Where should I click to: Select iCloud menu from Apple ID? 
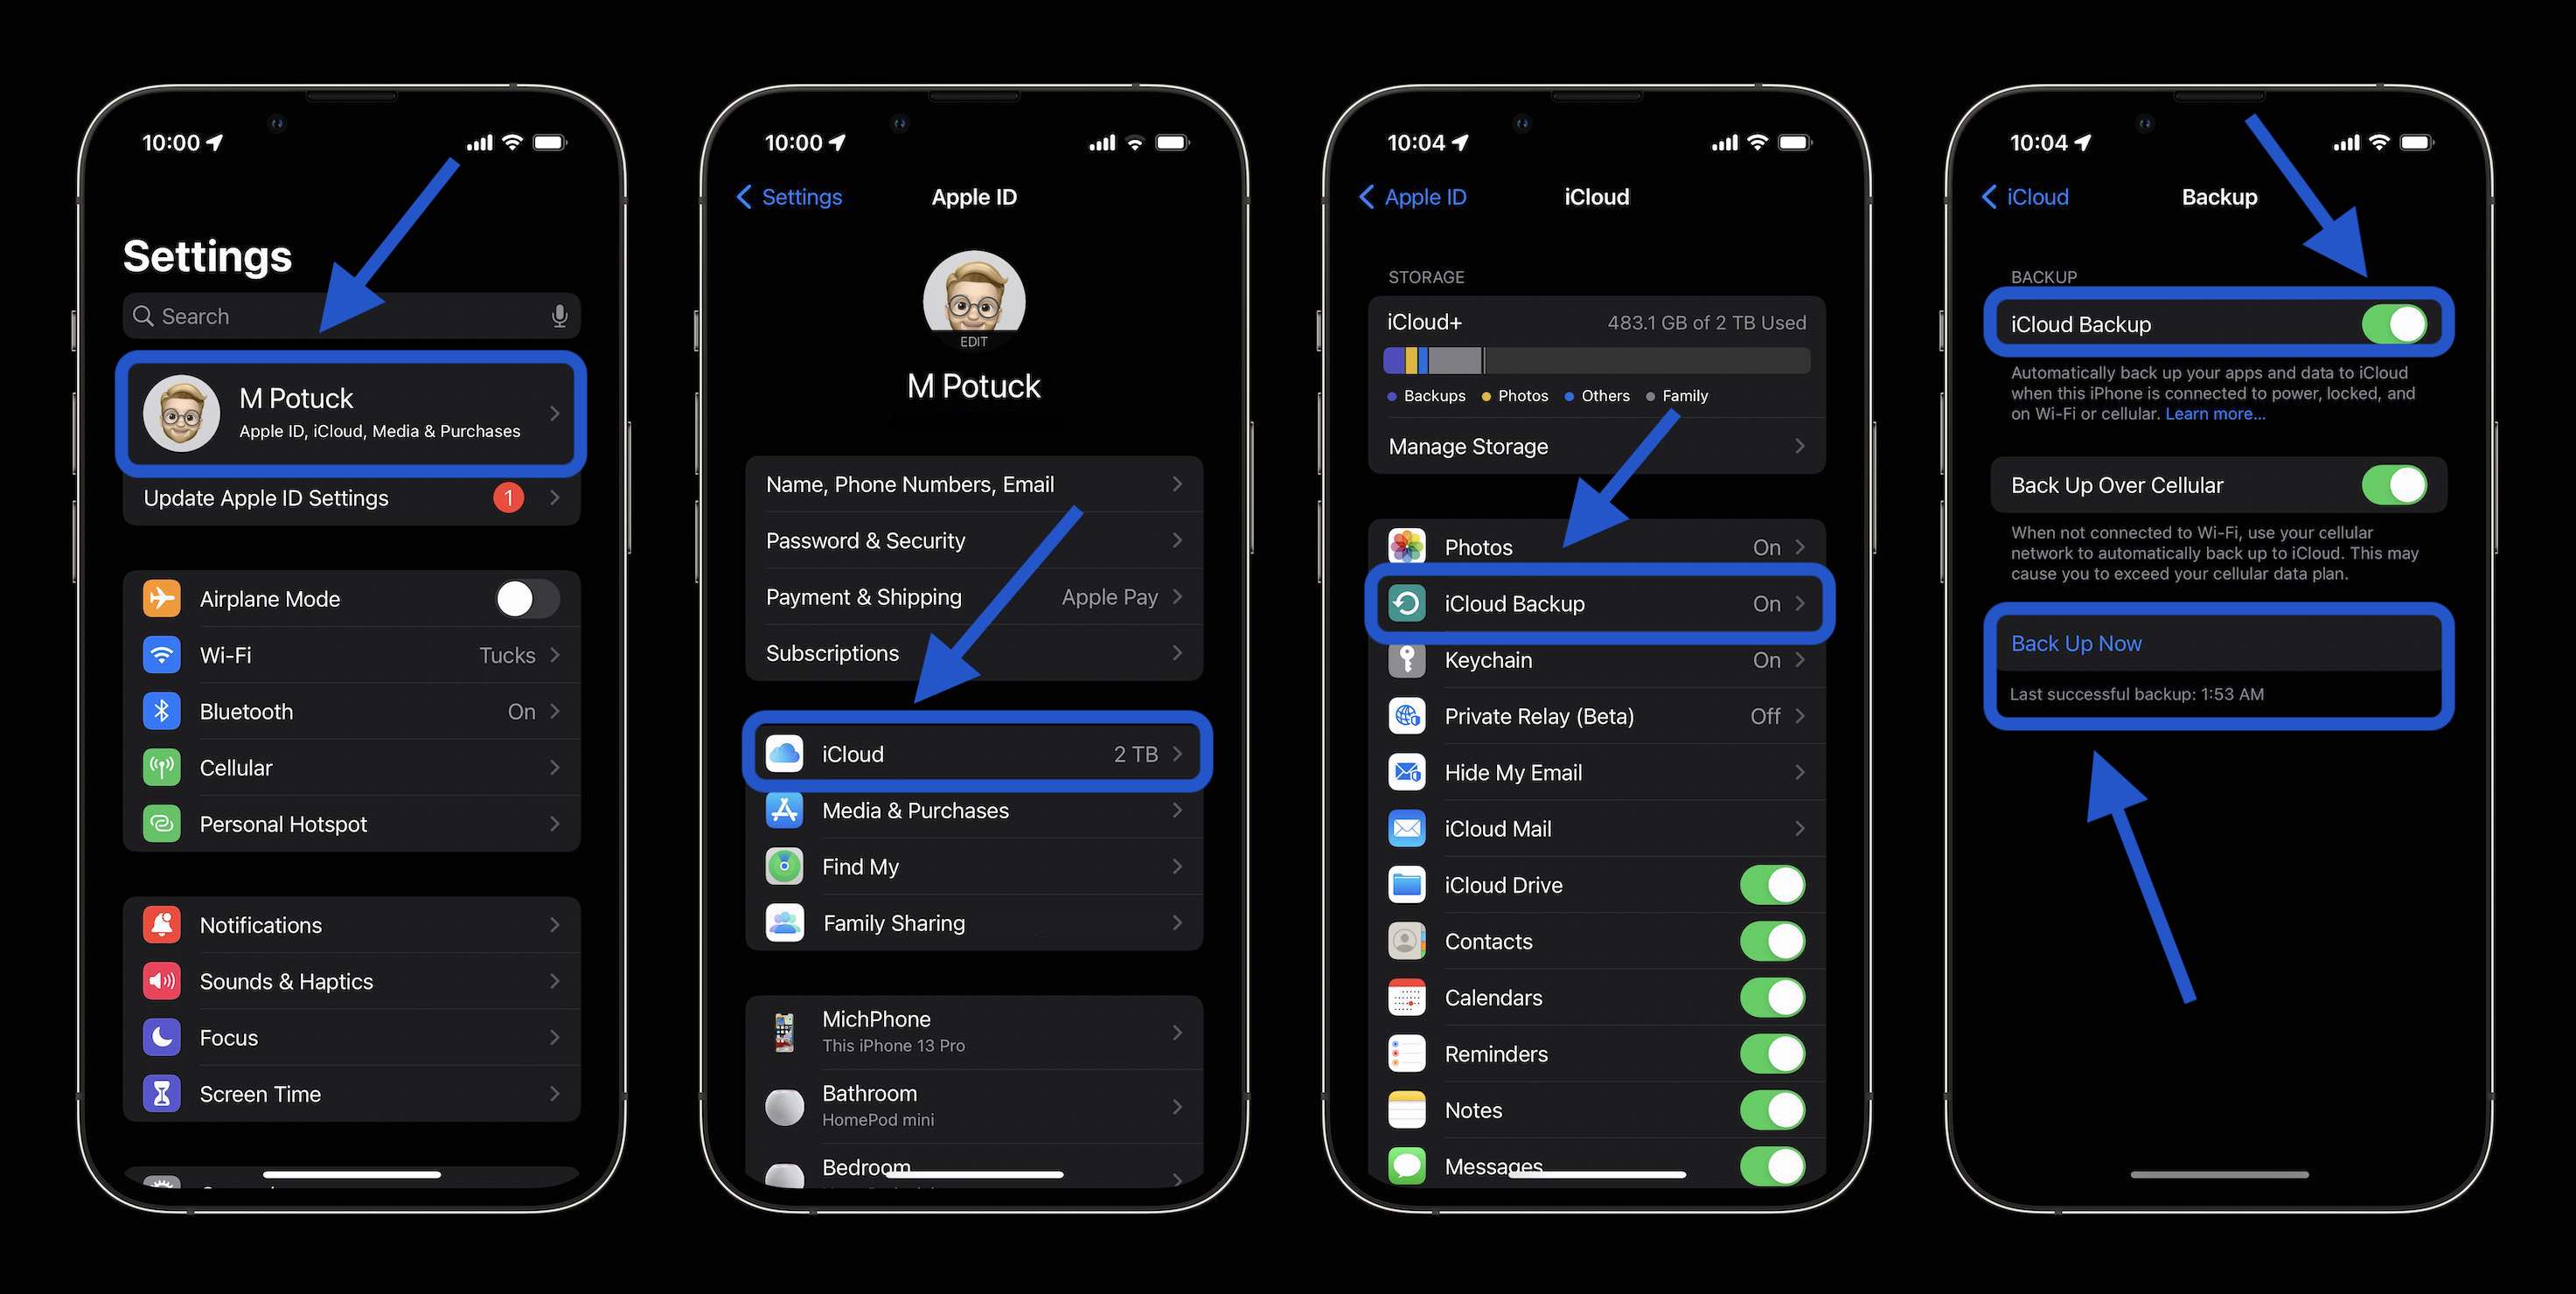click(x=975, y=755)
